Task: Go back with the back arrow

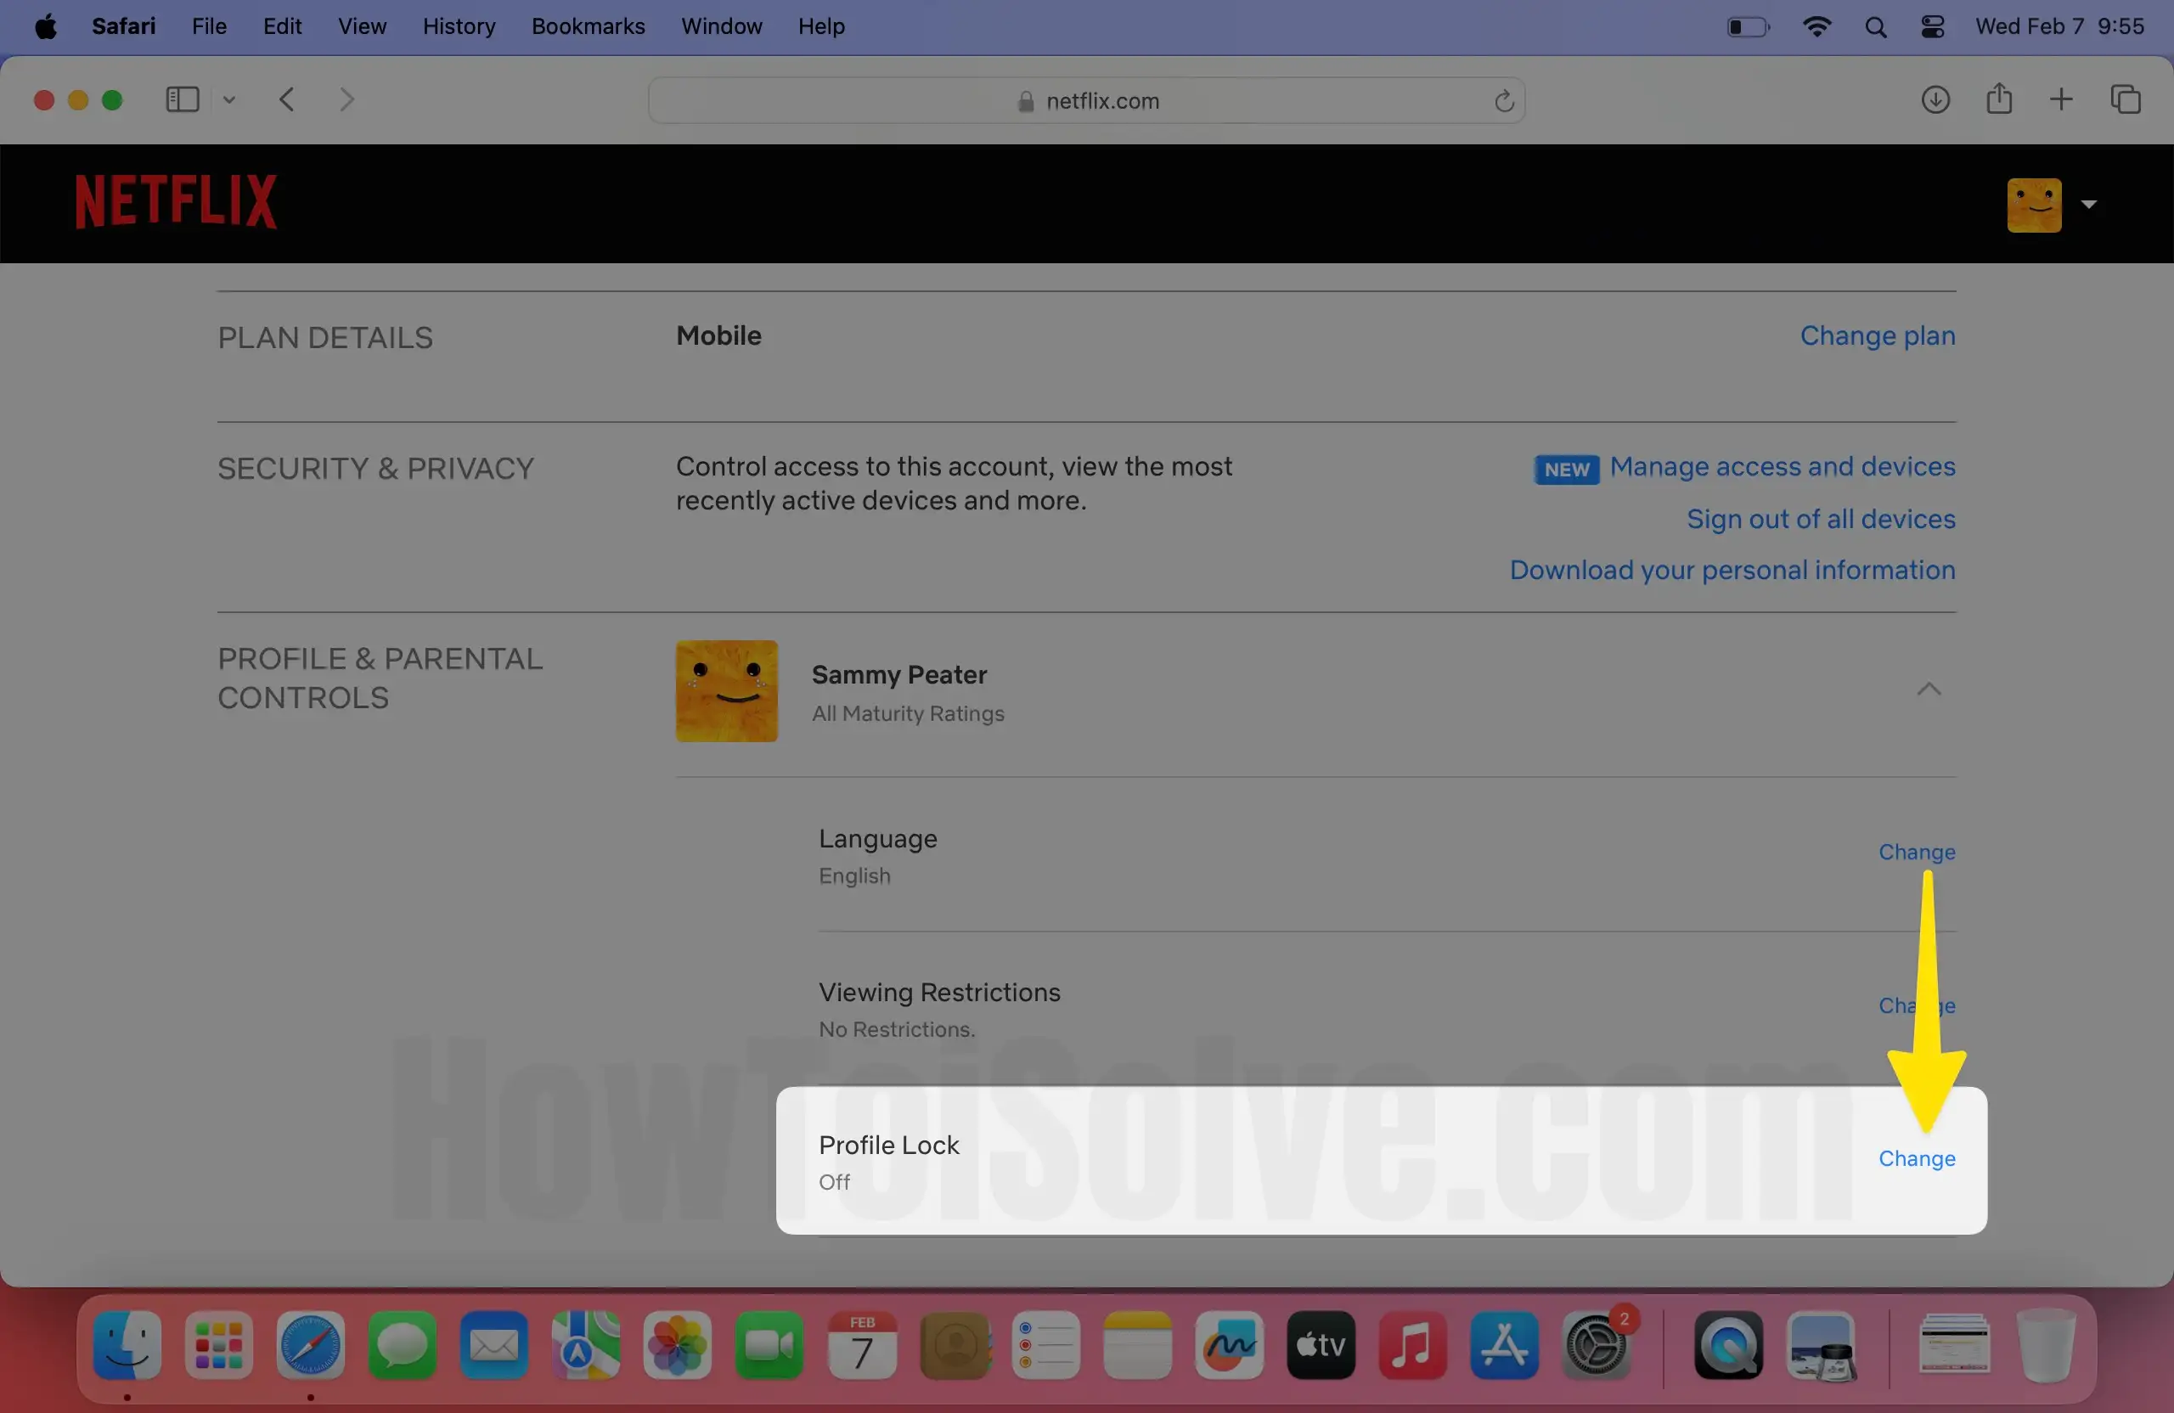Action: click(x=287, y=99)
